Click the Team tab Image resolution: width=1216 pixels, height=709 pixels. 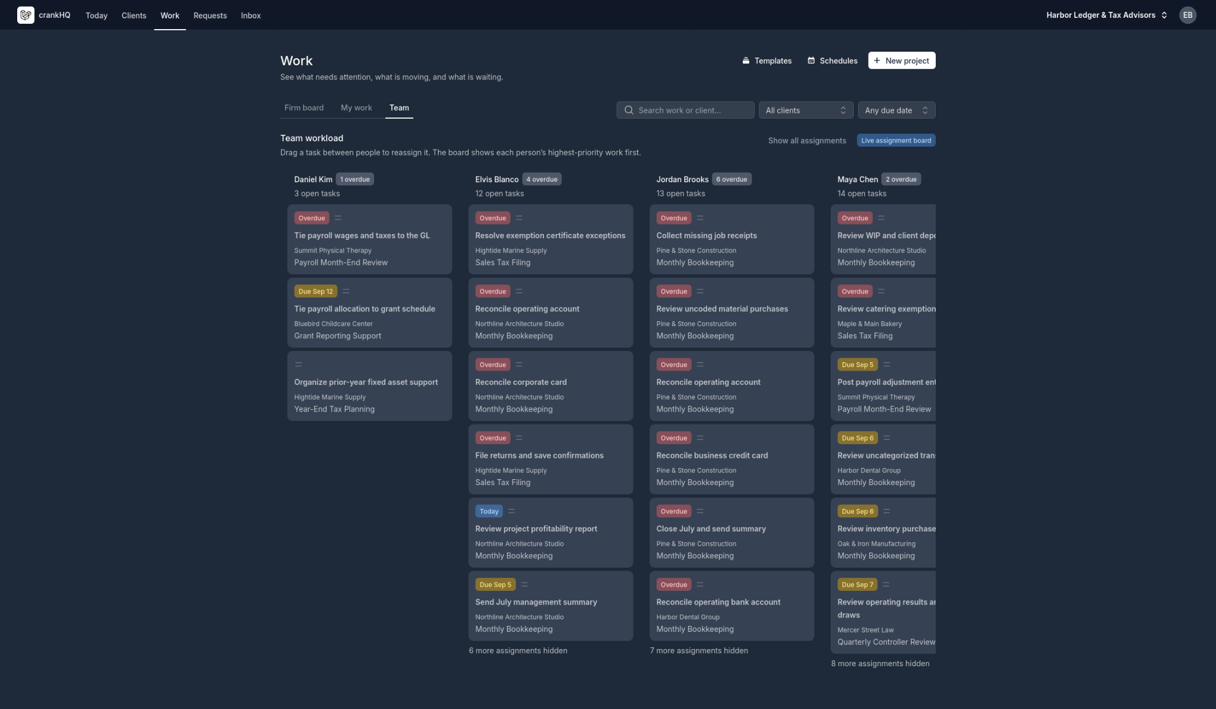(x=399, y=107)
